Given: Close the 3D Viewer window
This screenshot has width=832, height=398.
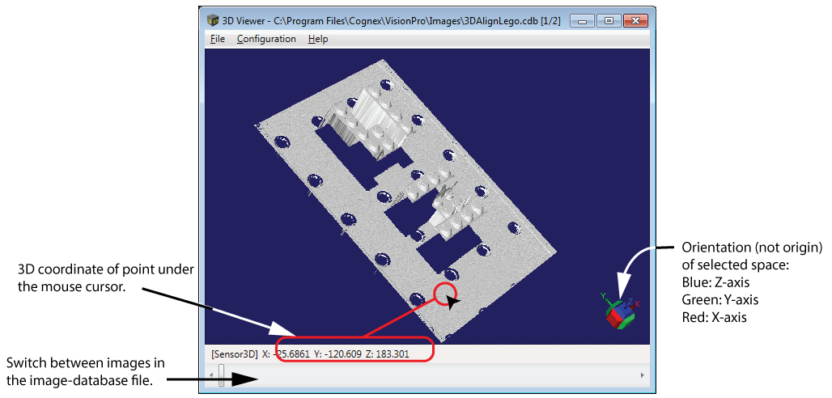Looking at the screenshot, I should coord(634,21).
